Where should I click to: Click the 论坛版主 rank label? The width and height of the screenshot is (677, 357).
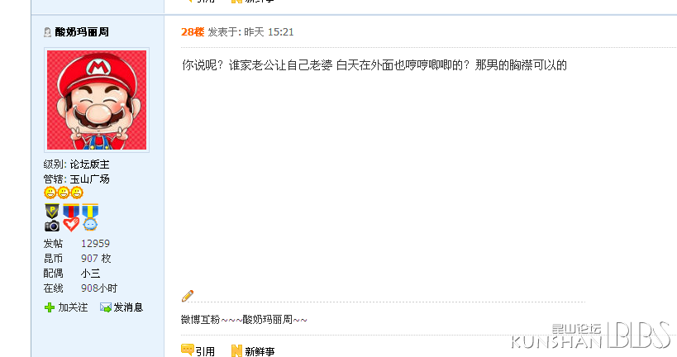point(90,164)
